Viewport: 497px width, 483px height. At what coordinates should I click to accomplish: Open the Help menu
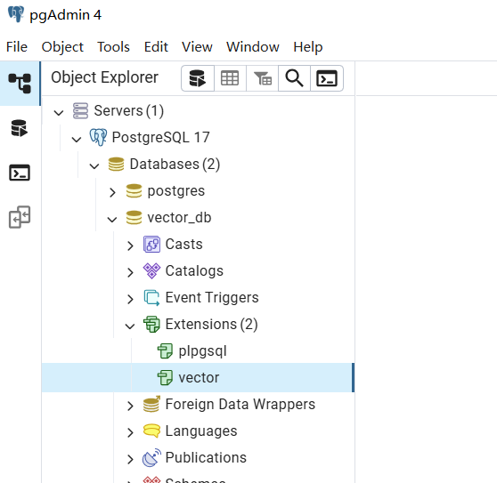(x=308, y=47)
